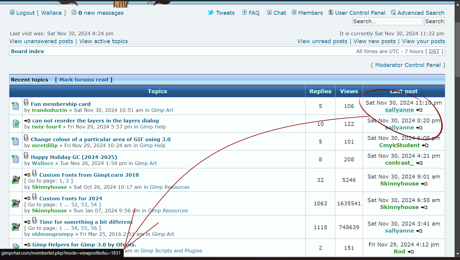Screen dimensions: 460x260
Task: Click first-unread icon before 'Custom Fonts for 2024'
Action: (27, 198)
